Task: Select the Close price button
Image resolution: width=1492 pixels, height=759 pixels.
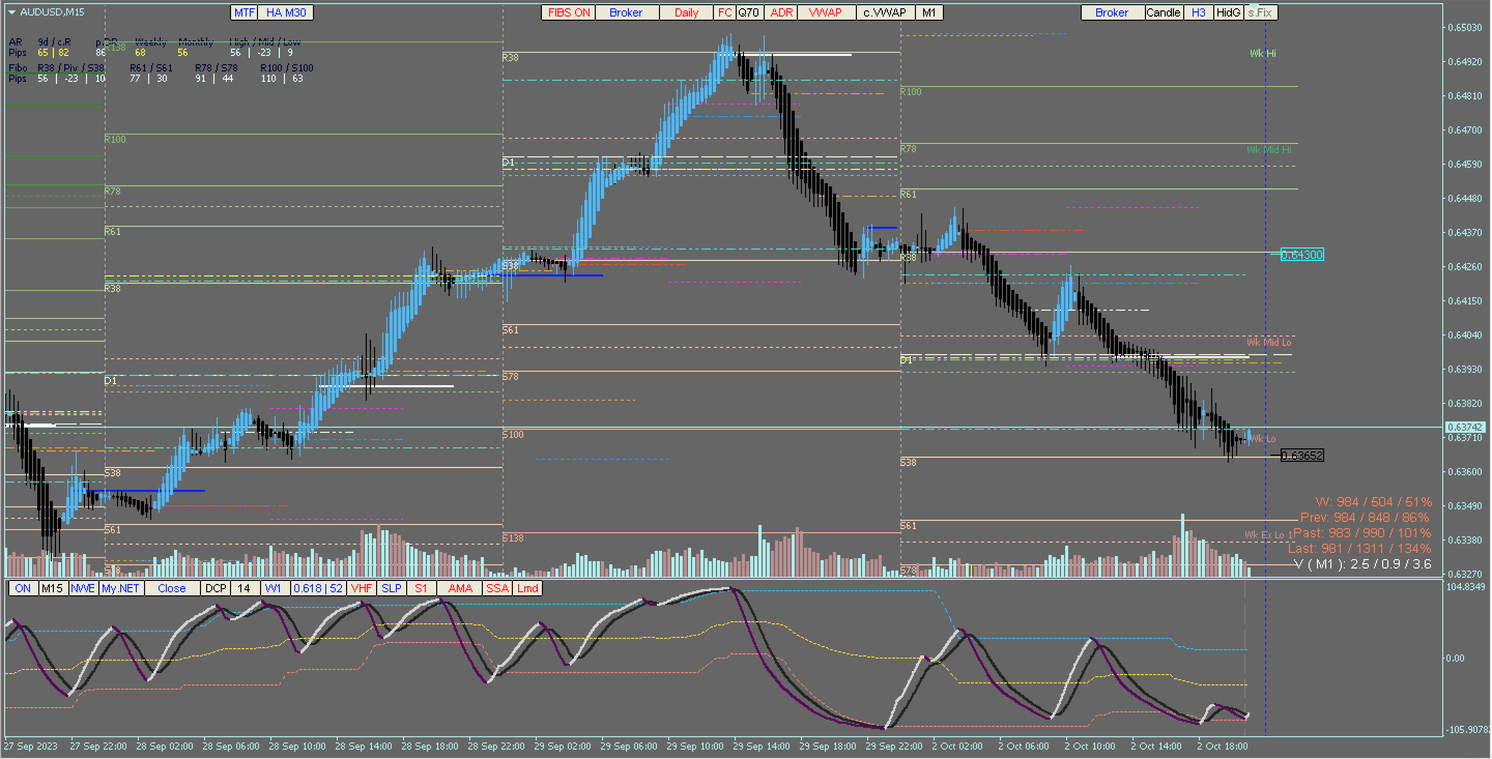Action: tap(171, 588)
